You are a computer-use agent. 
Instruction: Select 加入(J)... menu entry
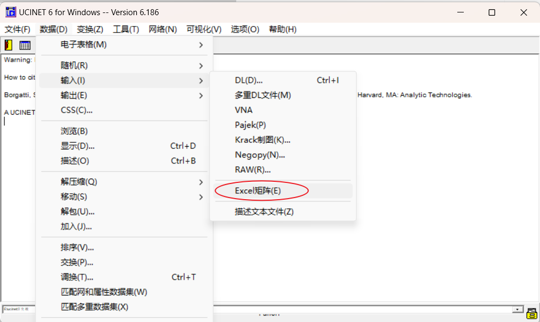pos(124,226)
